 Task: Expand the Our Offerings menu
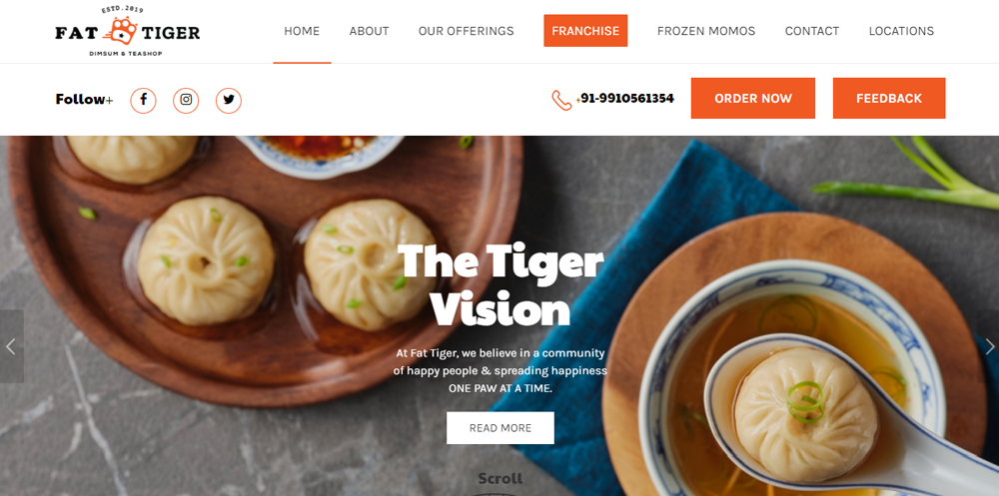pyautogui.click(x=466, y=31)
